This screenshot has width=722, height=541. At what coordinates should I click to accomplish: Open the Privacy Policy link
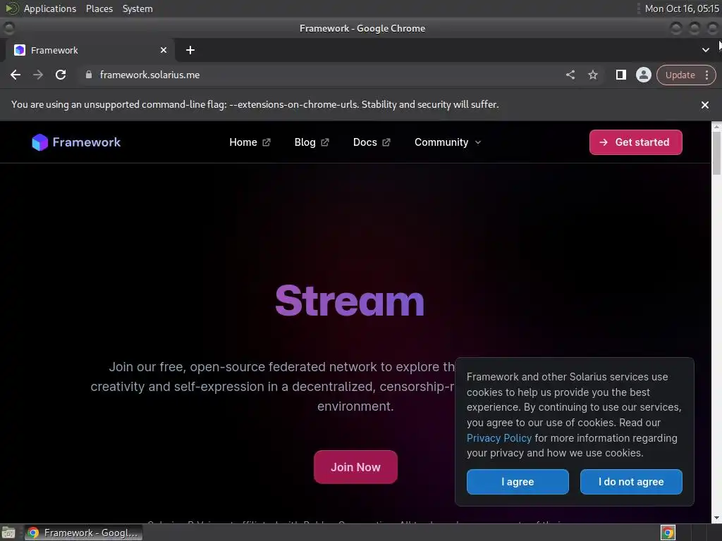(498, 438)
